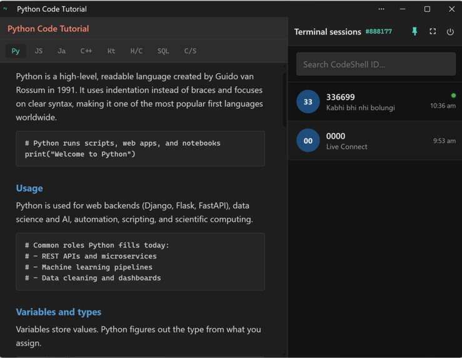The height and width of the screenshot is (358, 462).
Task: Click the power icon in Terminal sessions
Action: coord(450,31)
